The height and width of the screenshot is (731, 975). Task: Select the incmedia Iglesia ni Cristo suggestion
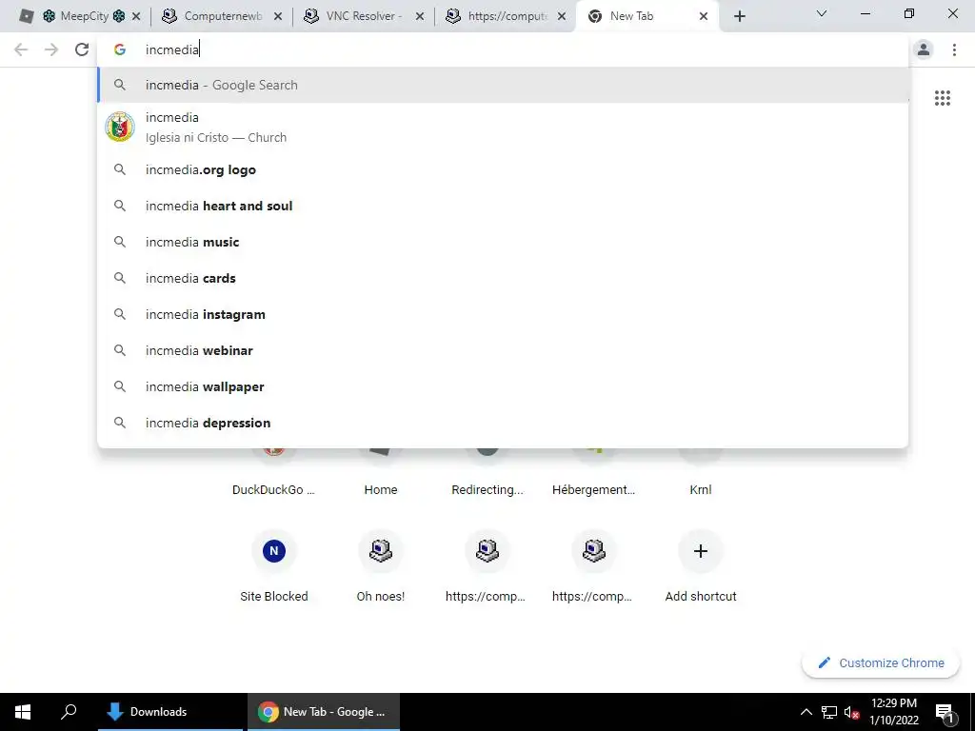[503, 127]
